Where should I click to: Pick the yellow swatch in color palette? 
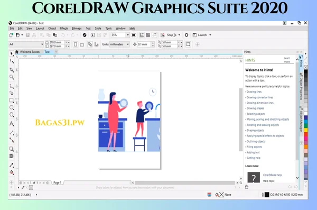coord(306,130)
